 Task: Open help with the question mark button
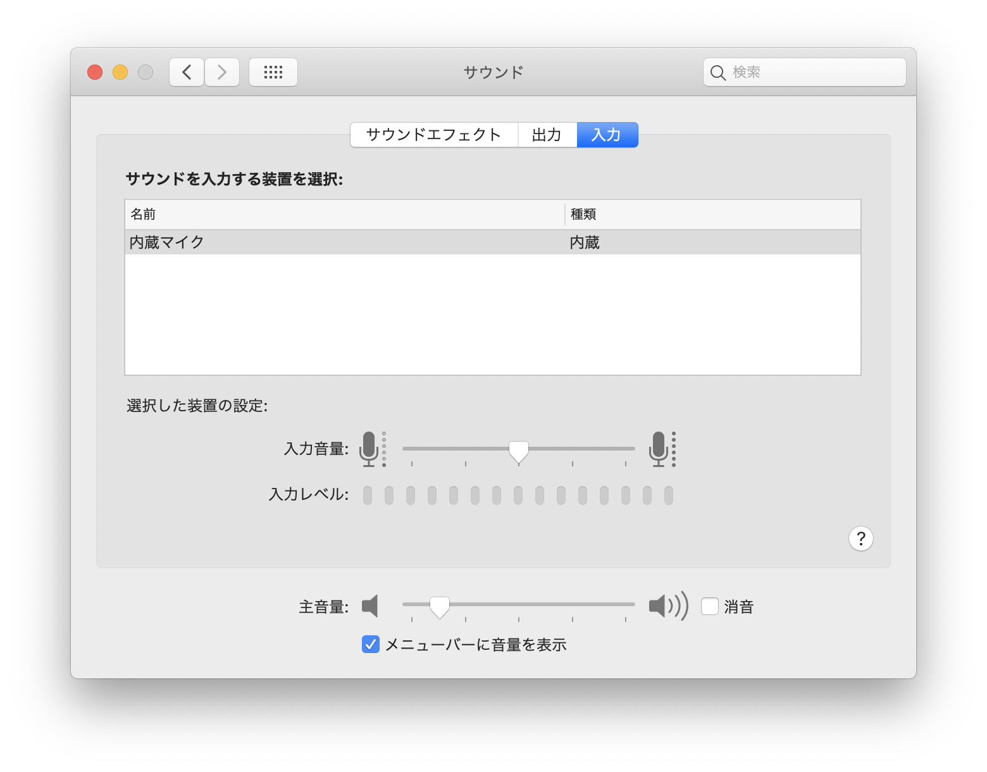click(860, 539)
